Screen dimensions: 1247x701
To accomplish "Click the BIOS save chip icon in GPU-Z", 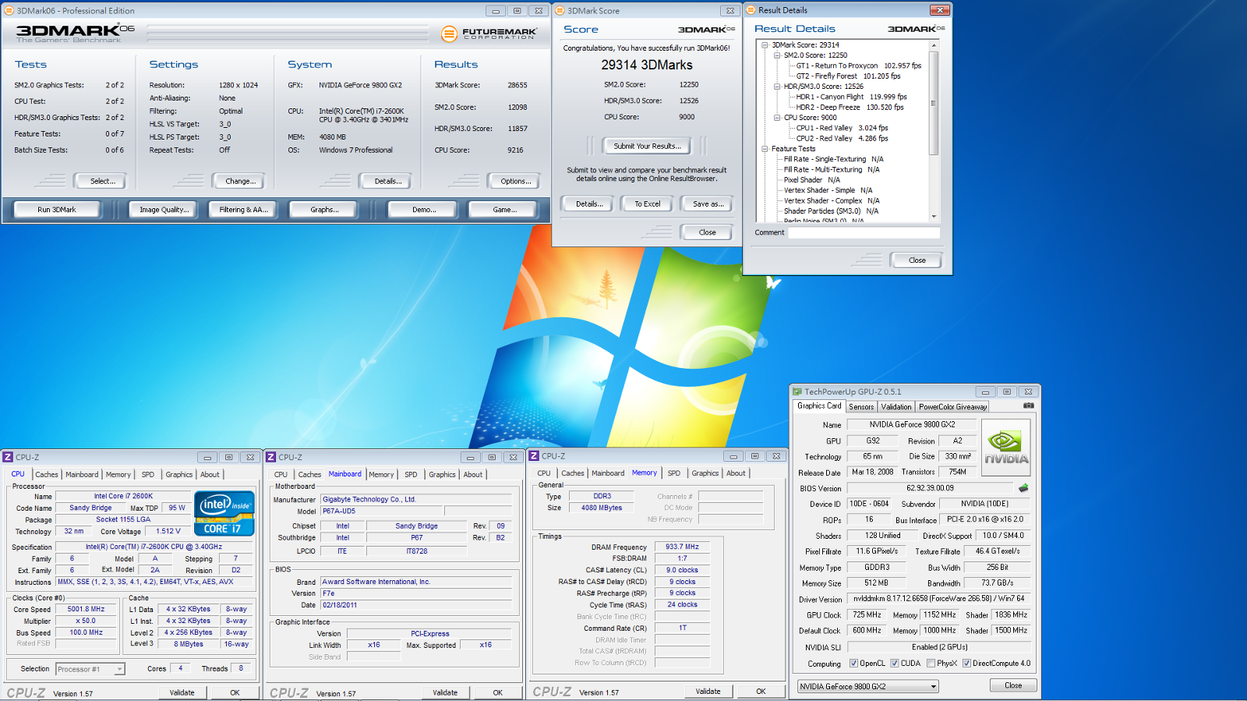I will (1023, 488).
